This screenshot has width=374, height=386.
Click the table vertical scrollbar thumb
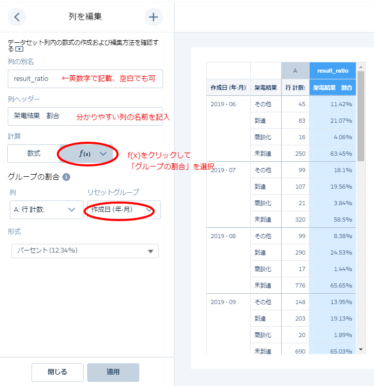[x=361, y=116]
